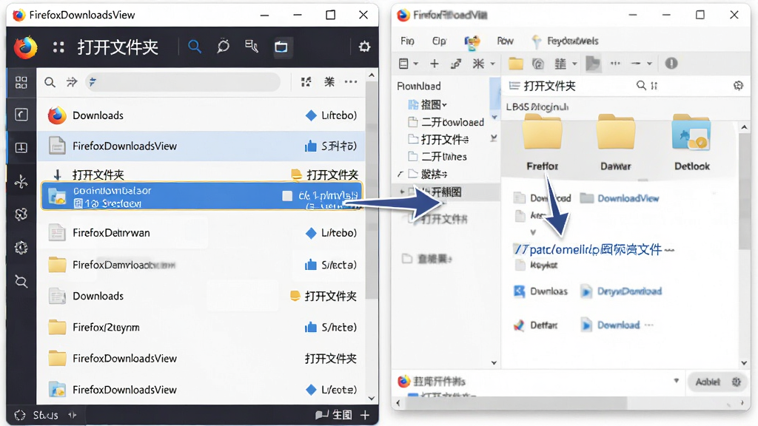The width and height of the screenshot is (758, 426).
Task: Click the Dwnloas item in right pane
Action: 540,291
